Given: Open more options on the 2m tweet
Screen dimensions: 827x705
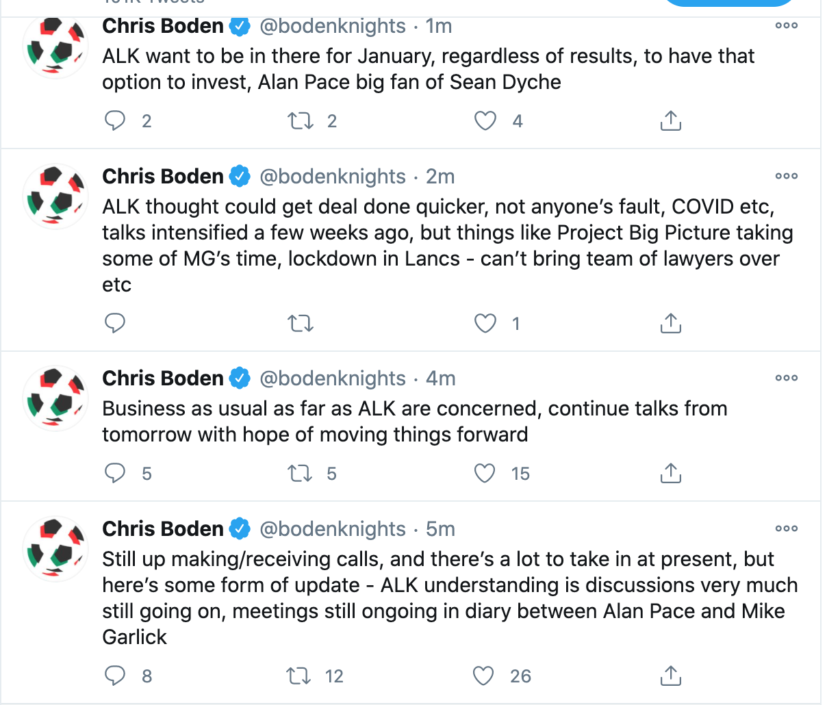Looking at the screenshot, I should (786, 177).
